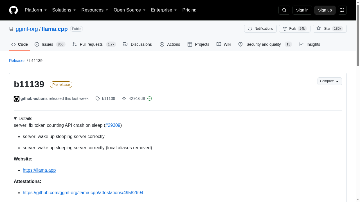Open the Compare dropdown

pos(330,81)
